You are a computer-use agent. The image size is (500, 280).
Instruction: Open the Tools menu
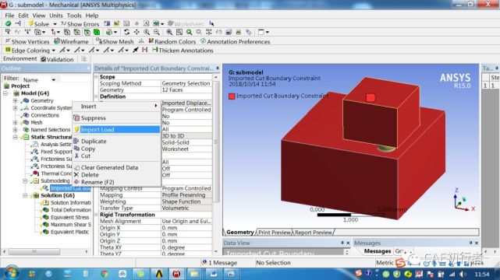(74, 16)
